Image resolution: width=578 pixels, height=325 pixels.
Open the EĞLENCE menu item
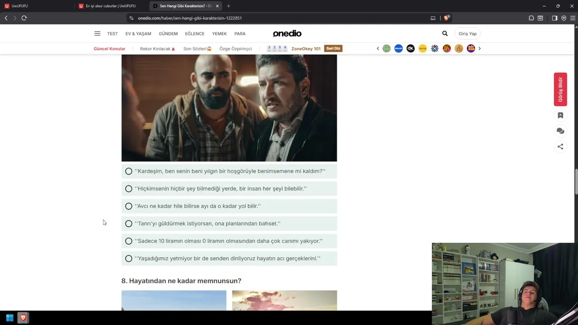[195, 33]
